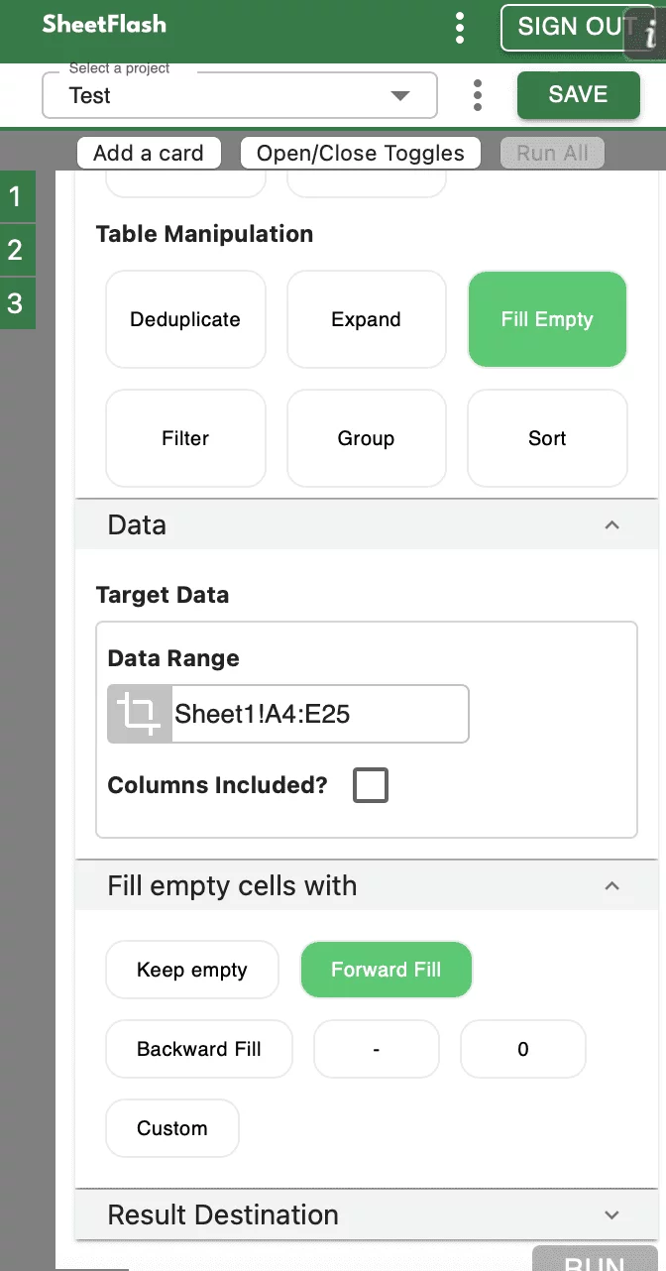The image size is (666, 1271).
Task: Select the Forward Fill option
Action: pos(386,970)
